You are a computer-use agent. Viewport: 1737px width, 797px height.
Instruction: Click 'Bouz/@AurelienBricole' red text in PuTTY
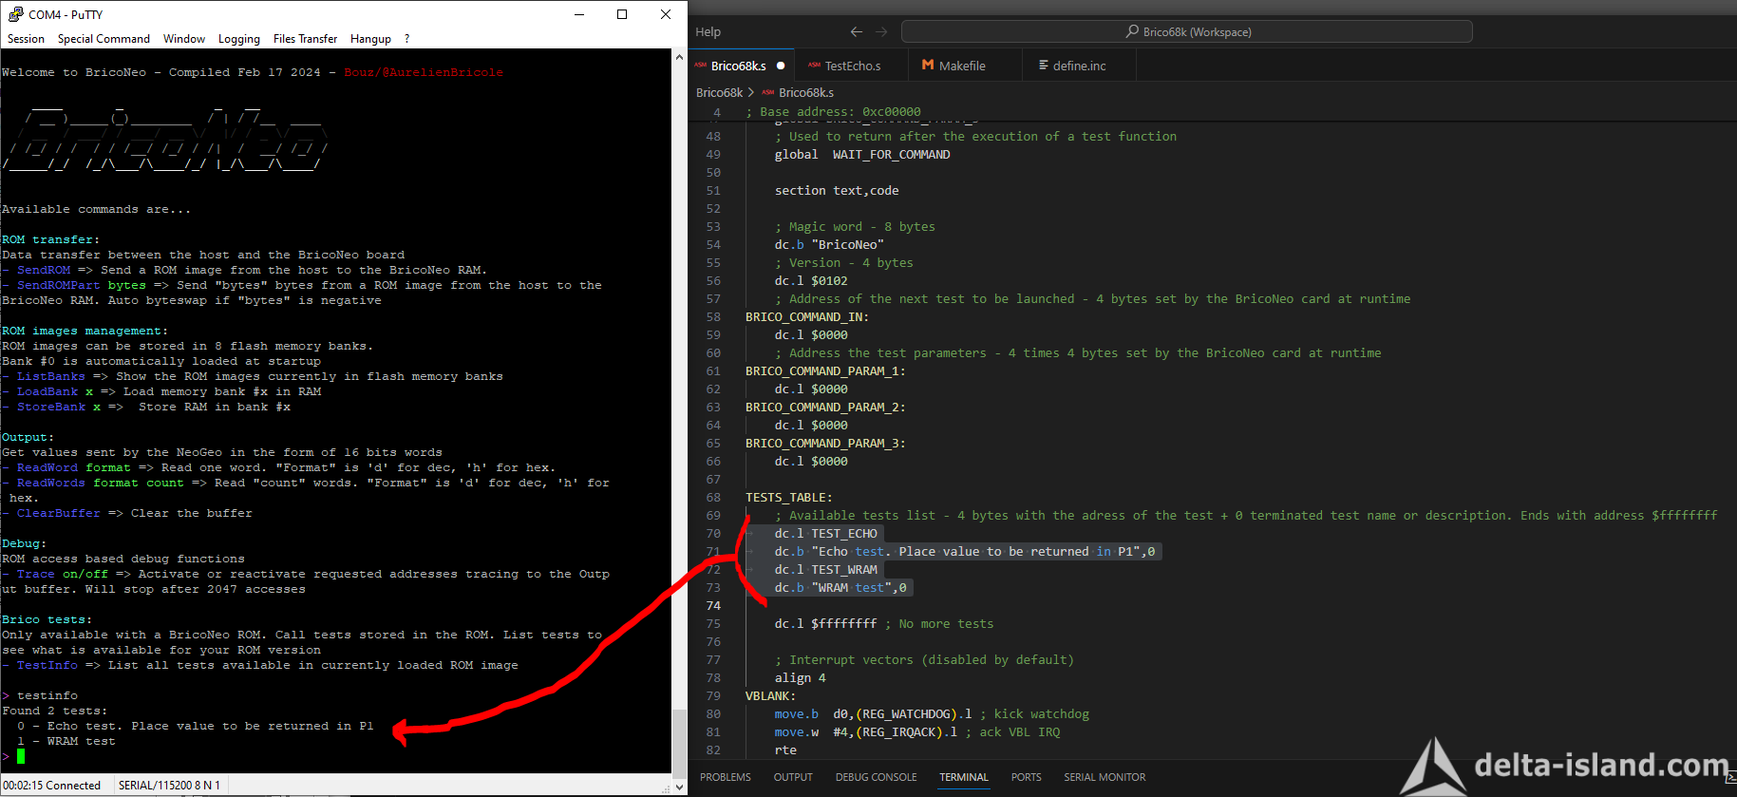(x=424, y=72)
